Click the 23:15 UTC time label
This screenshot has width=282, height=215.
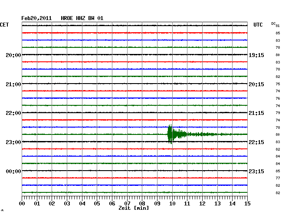pos(256,171)
